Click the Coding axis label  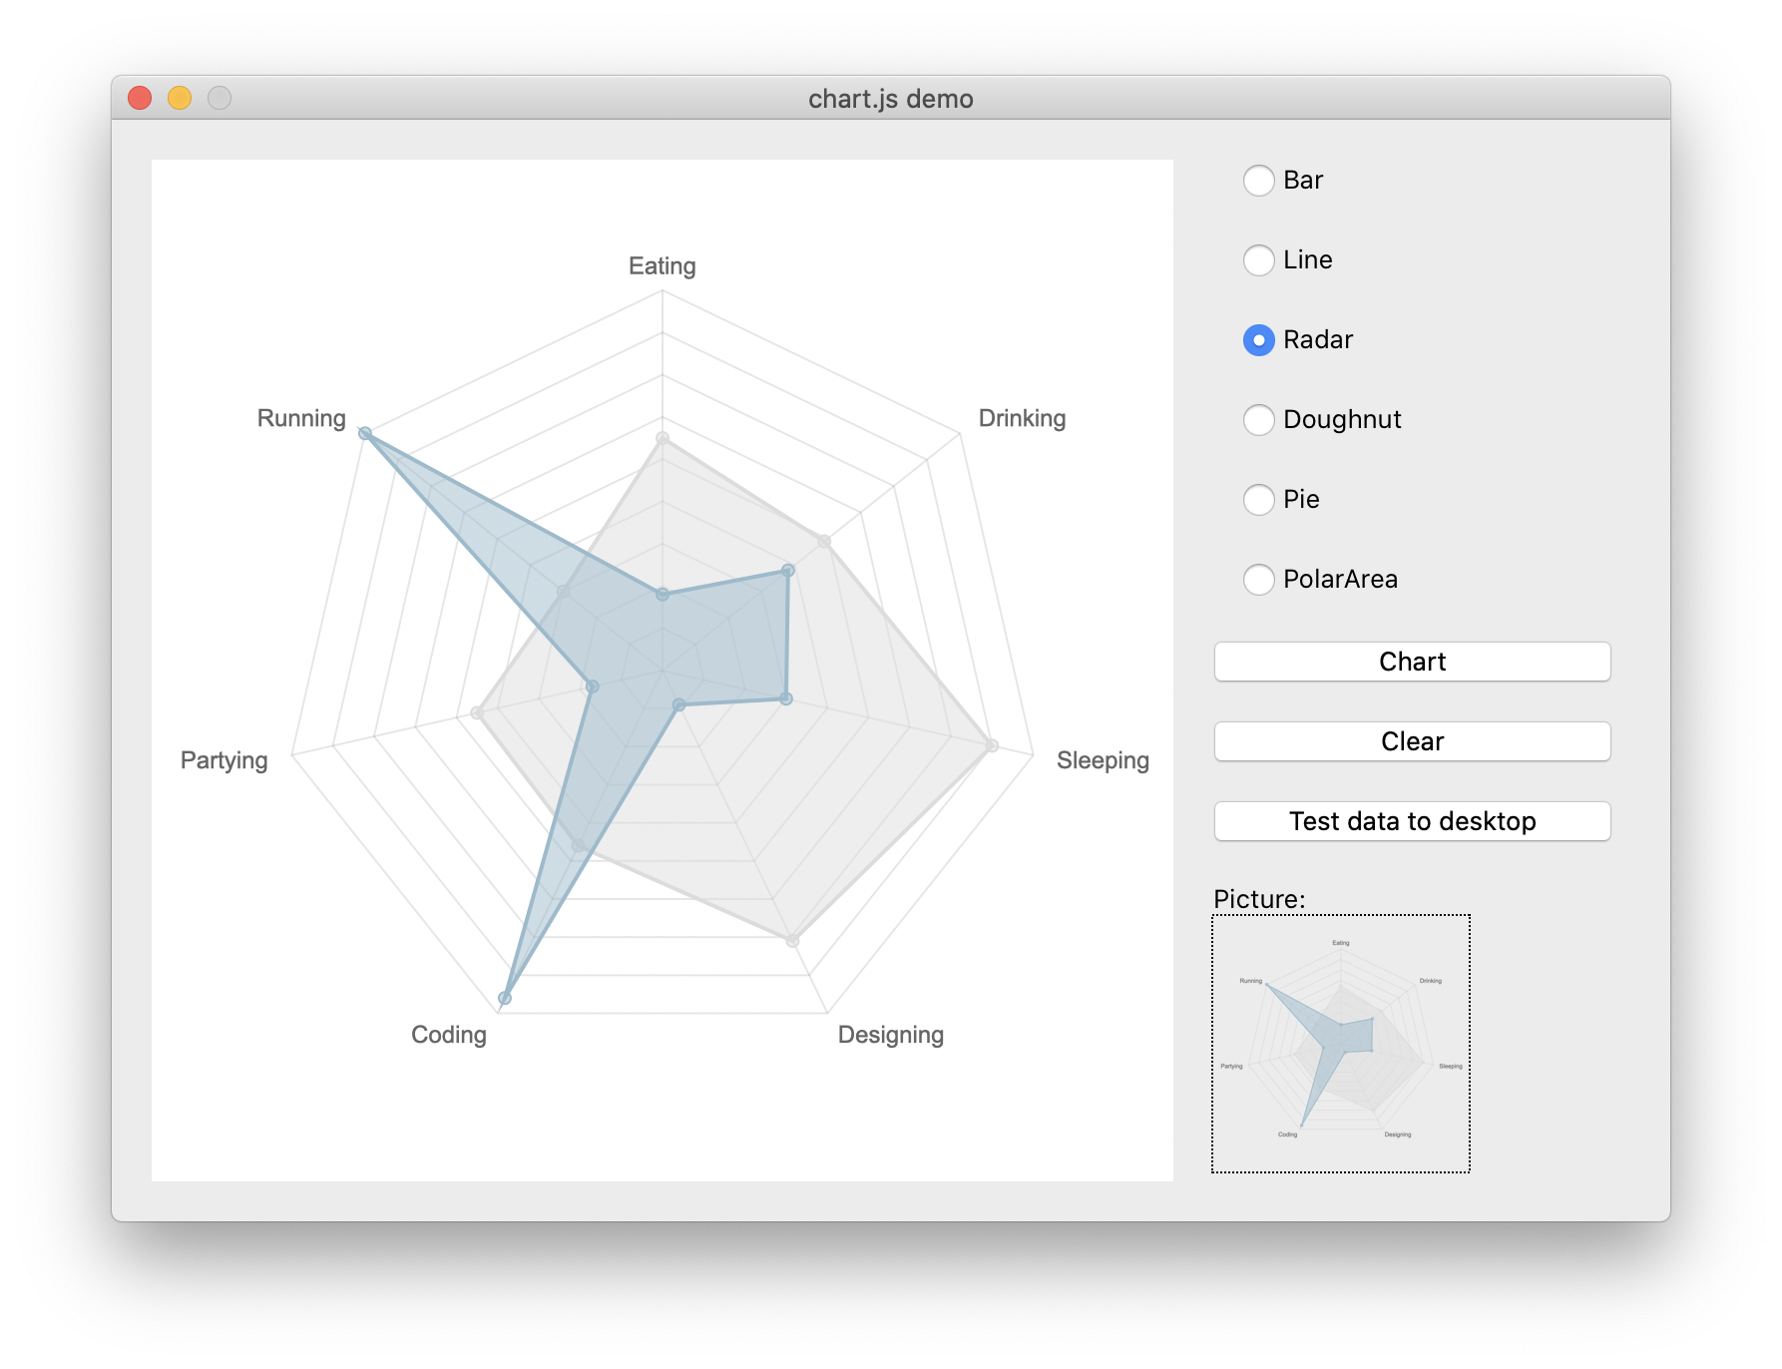(449, 1035)
